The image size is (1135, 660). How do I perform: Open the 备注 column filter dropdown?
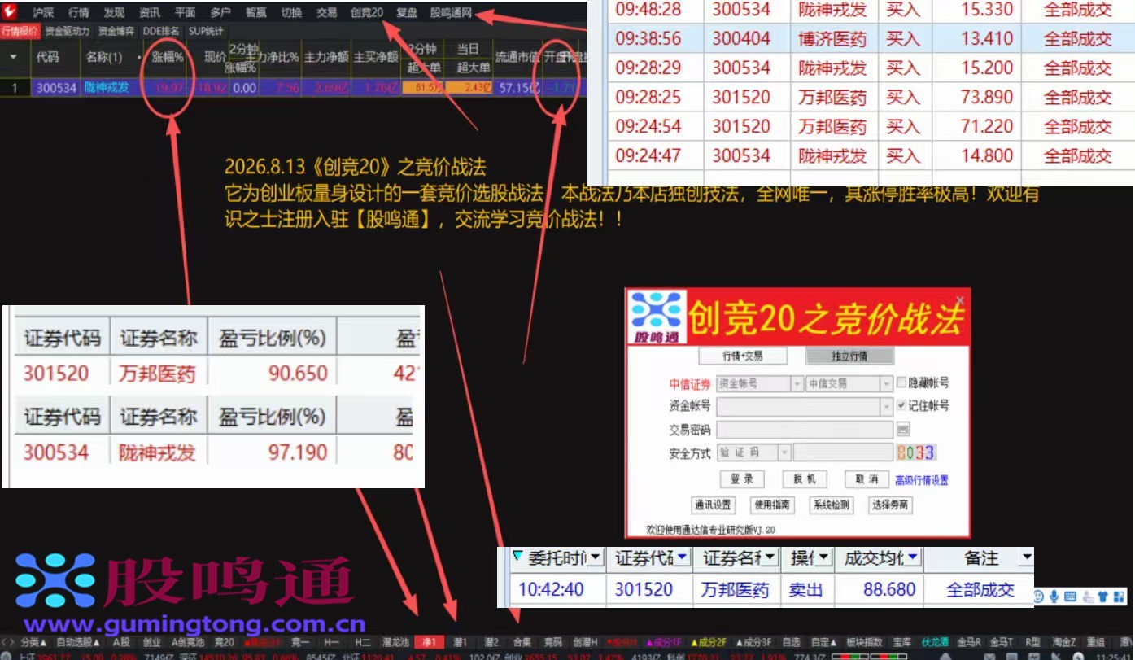[1027, 558]
